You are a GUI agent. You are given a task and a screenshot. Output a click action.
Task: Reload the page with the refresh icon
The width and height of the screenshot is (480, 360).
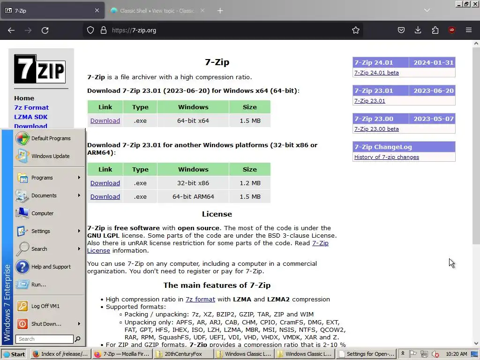pos(45,30)
